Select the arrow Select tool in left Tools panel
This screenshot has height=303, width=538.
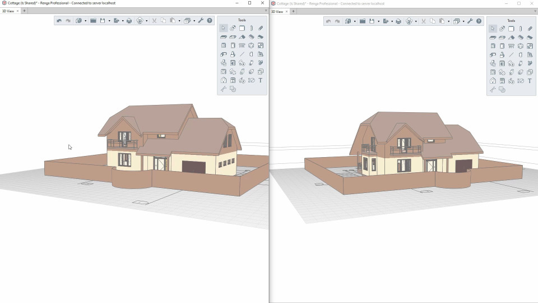tap(224, 28)
